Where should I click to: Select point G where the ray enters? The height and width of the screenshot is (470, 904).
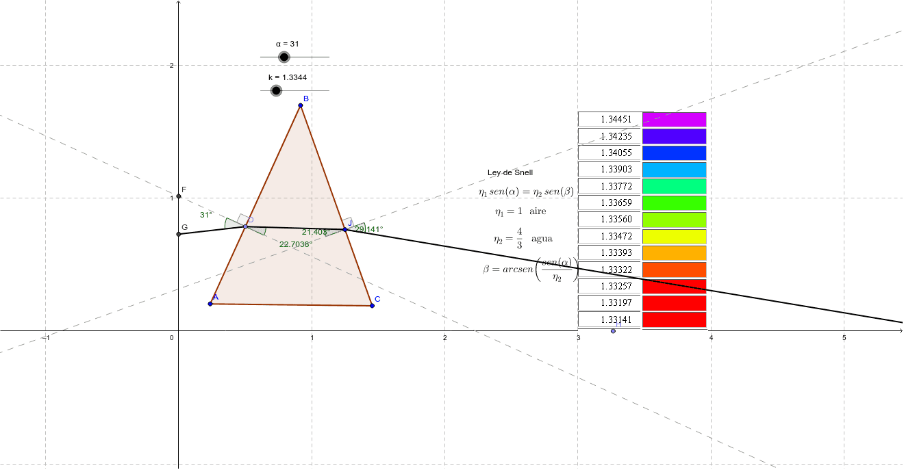coord(178,233)
